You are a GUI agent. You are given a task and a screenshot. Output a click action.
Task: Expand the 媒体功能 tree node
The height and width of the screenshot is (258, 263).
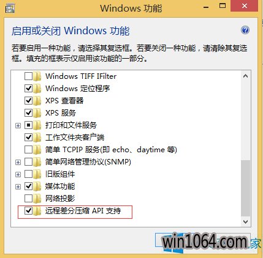pyautogui.click(x=18, y=186)
